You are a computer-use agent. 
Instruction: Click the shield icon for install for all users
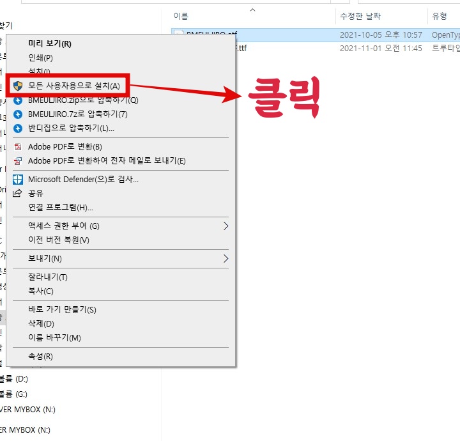click(x=18, y=86)
